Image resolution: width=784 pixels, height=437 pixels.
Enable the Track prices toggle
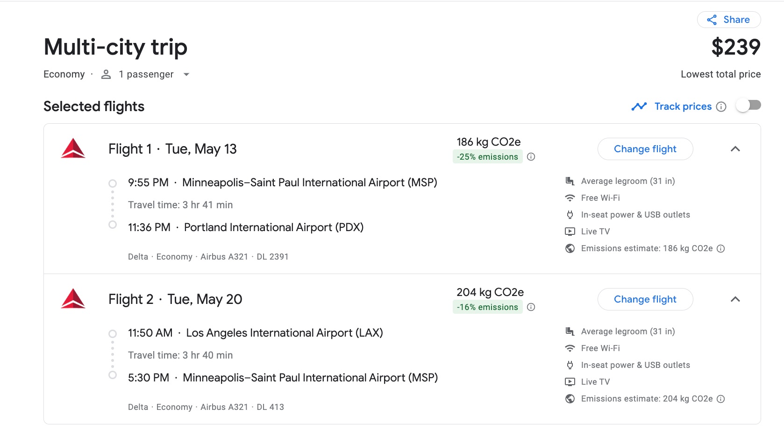click(748, 105)
